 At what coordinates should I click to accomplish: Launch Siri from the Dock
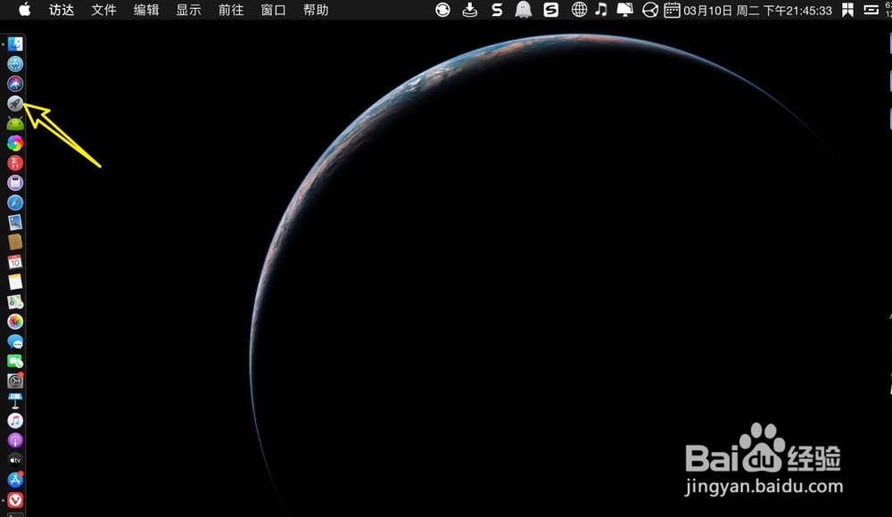[x=15, y=84]
